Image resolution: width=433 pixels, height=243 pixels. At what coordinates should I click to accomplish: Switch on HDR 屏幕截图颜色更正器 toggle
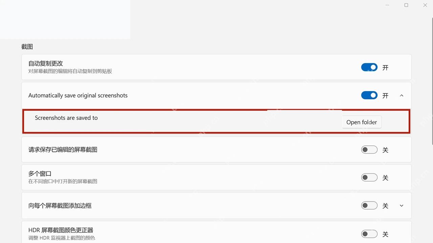click(369, 234)
